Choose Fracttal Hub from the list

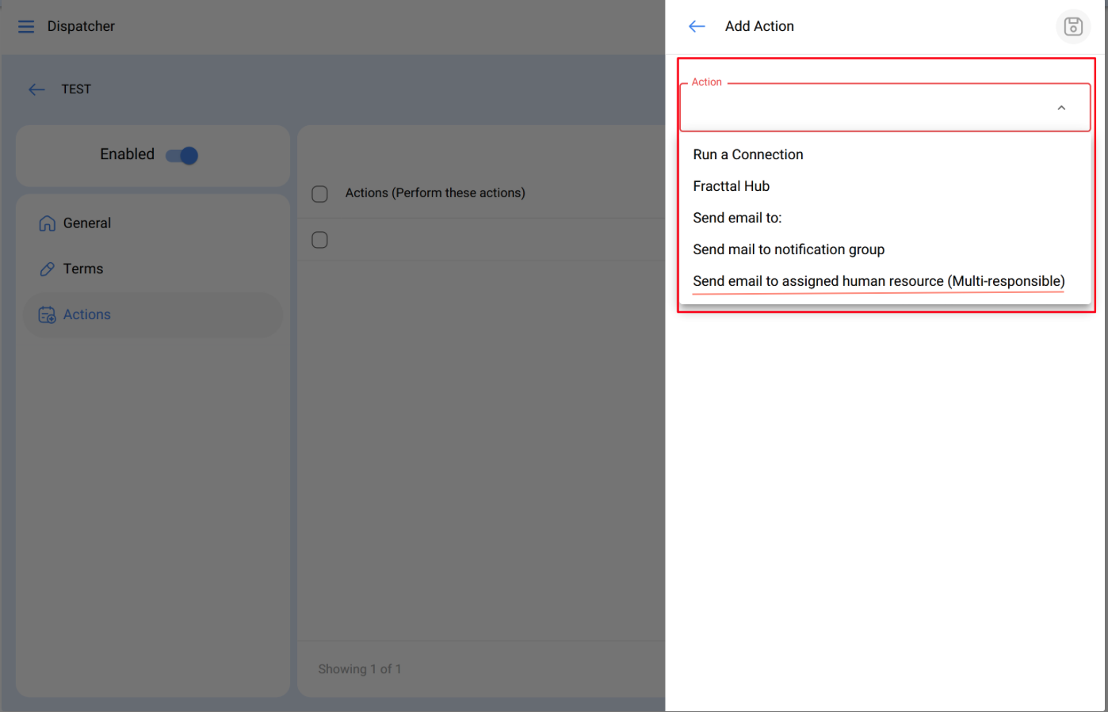pyautogui.click(x=731, y=187)
